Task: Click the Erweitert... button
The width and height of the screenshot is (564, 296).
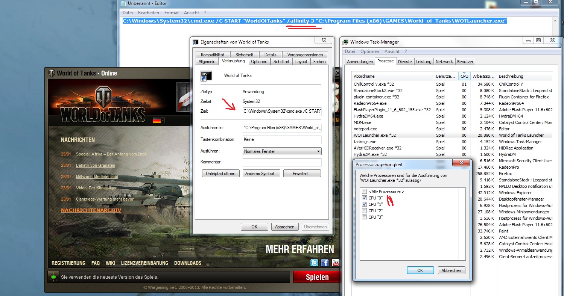Action: pyautogui.click(x=302, y=174)
